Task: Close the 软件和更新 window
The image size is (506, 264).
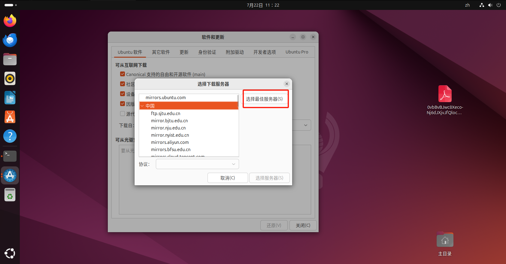Action: [x=313, y=37]
